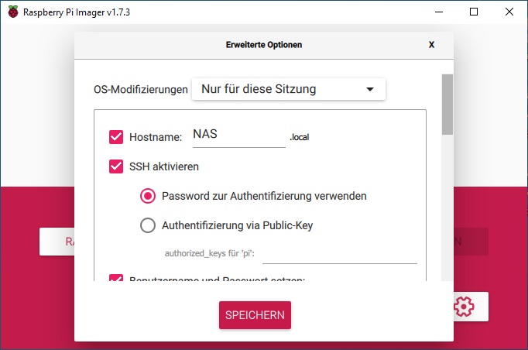
Task: Uncheck the Hostname checkbox
Action: (x=116, y=137)
